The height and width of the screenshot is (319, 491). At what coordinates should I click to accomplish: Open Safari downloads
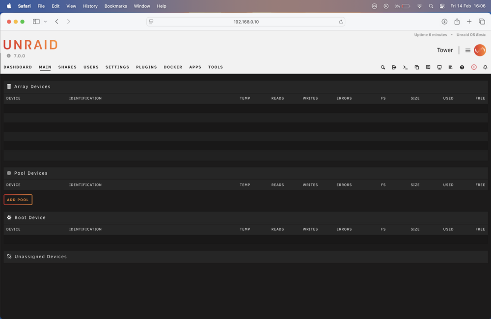444,22
